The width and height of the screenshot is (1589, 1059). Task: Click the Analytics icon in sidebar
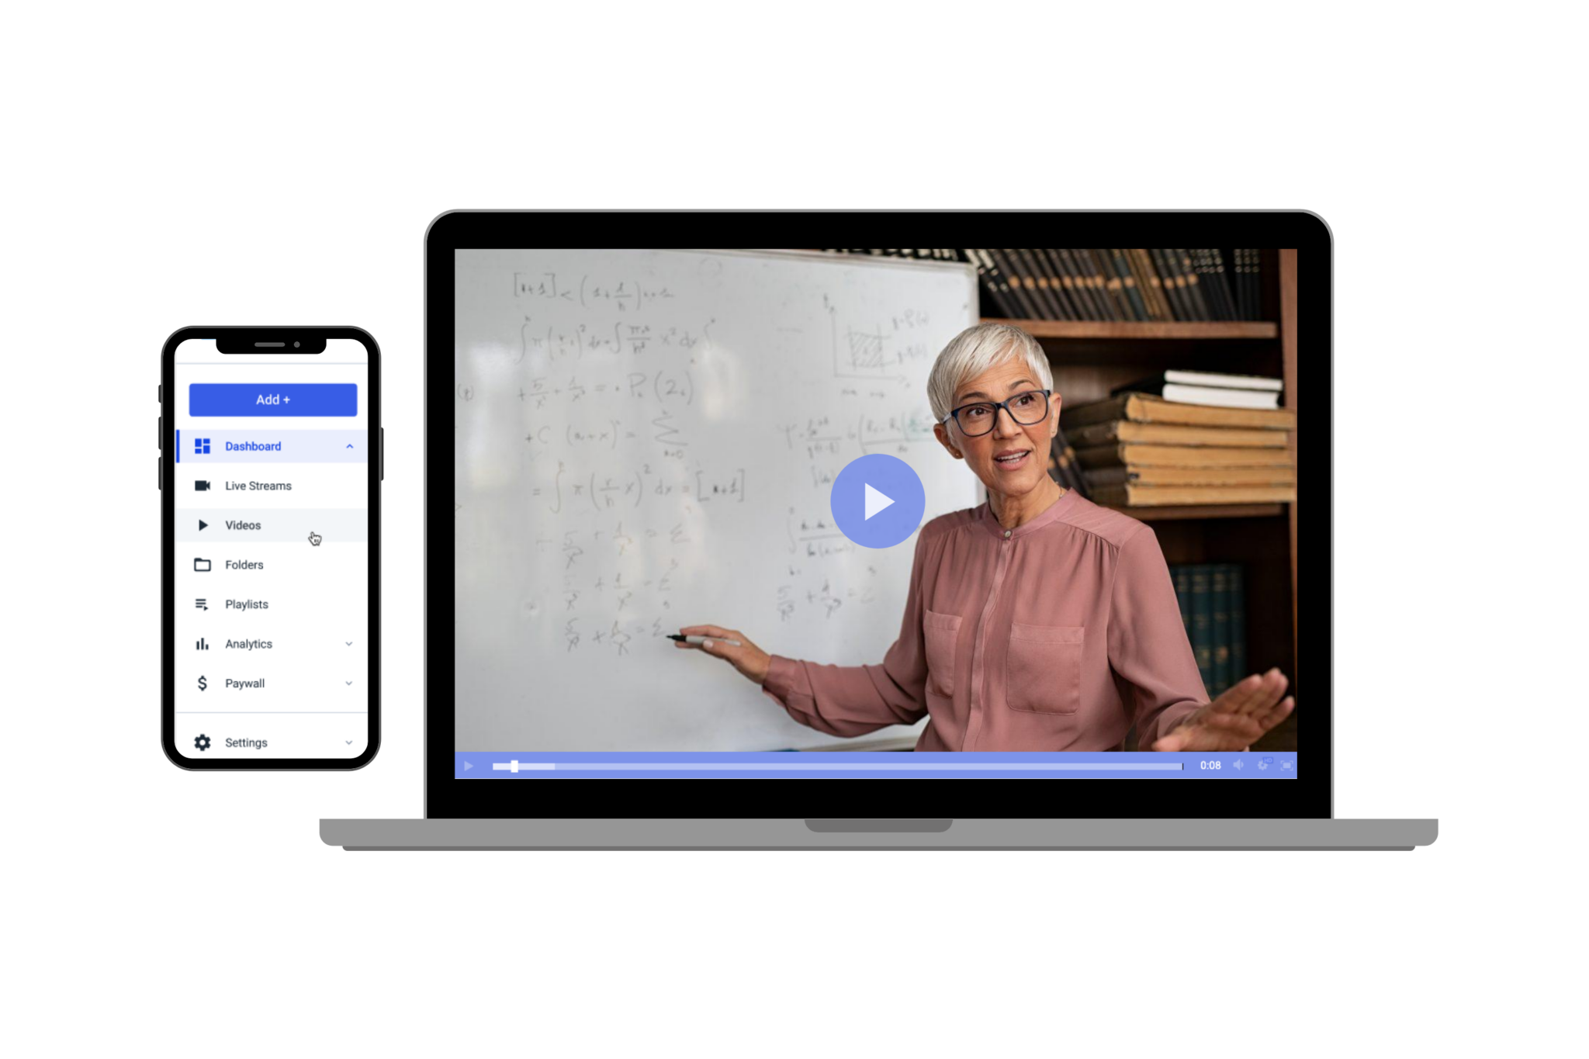199,642
